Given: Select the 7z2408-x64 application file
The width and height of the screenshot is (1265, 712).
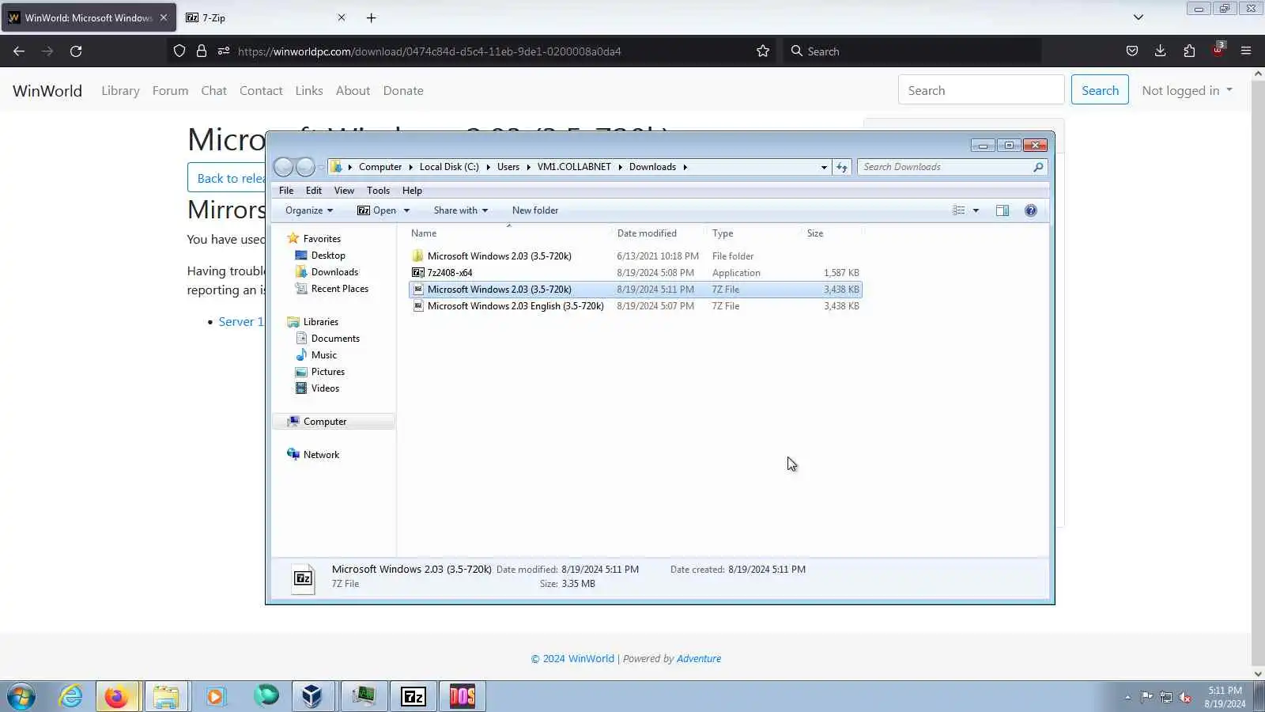Looking at the screenshot, I should click(x=635, y=273).
